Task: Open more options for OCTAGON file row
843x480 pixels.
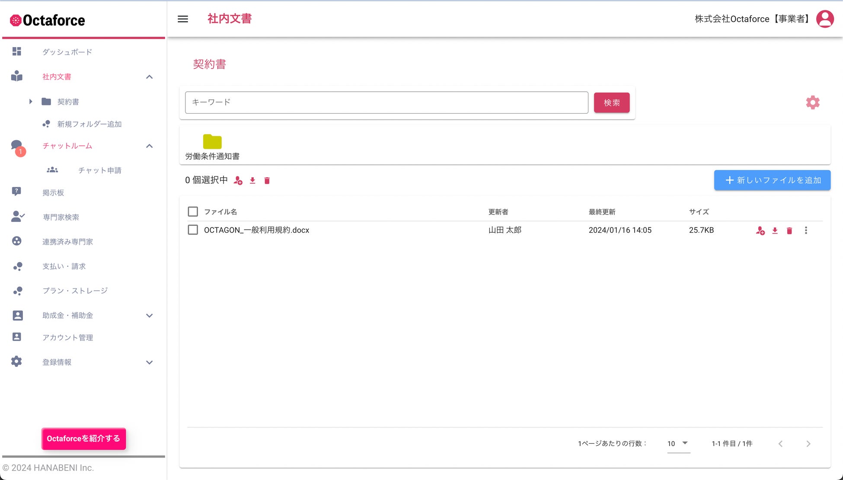Action: click(806, 230)
